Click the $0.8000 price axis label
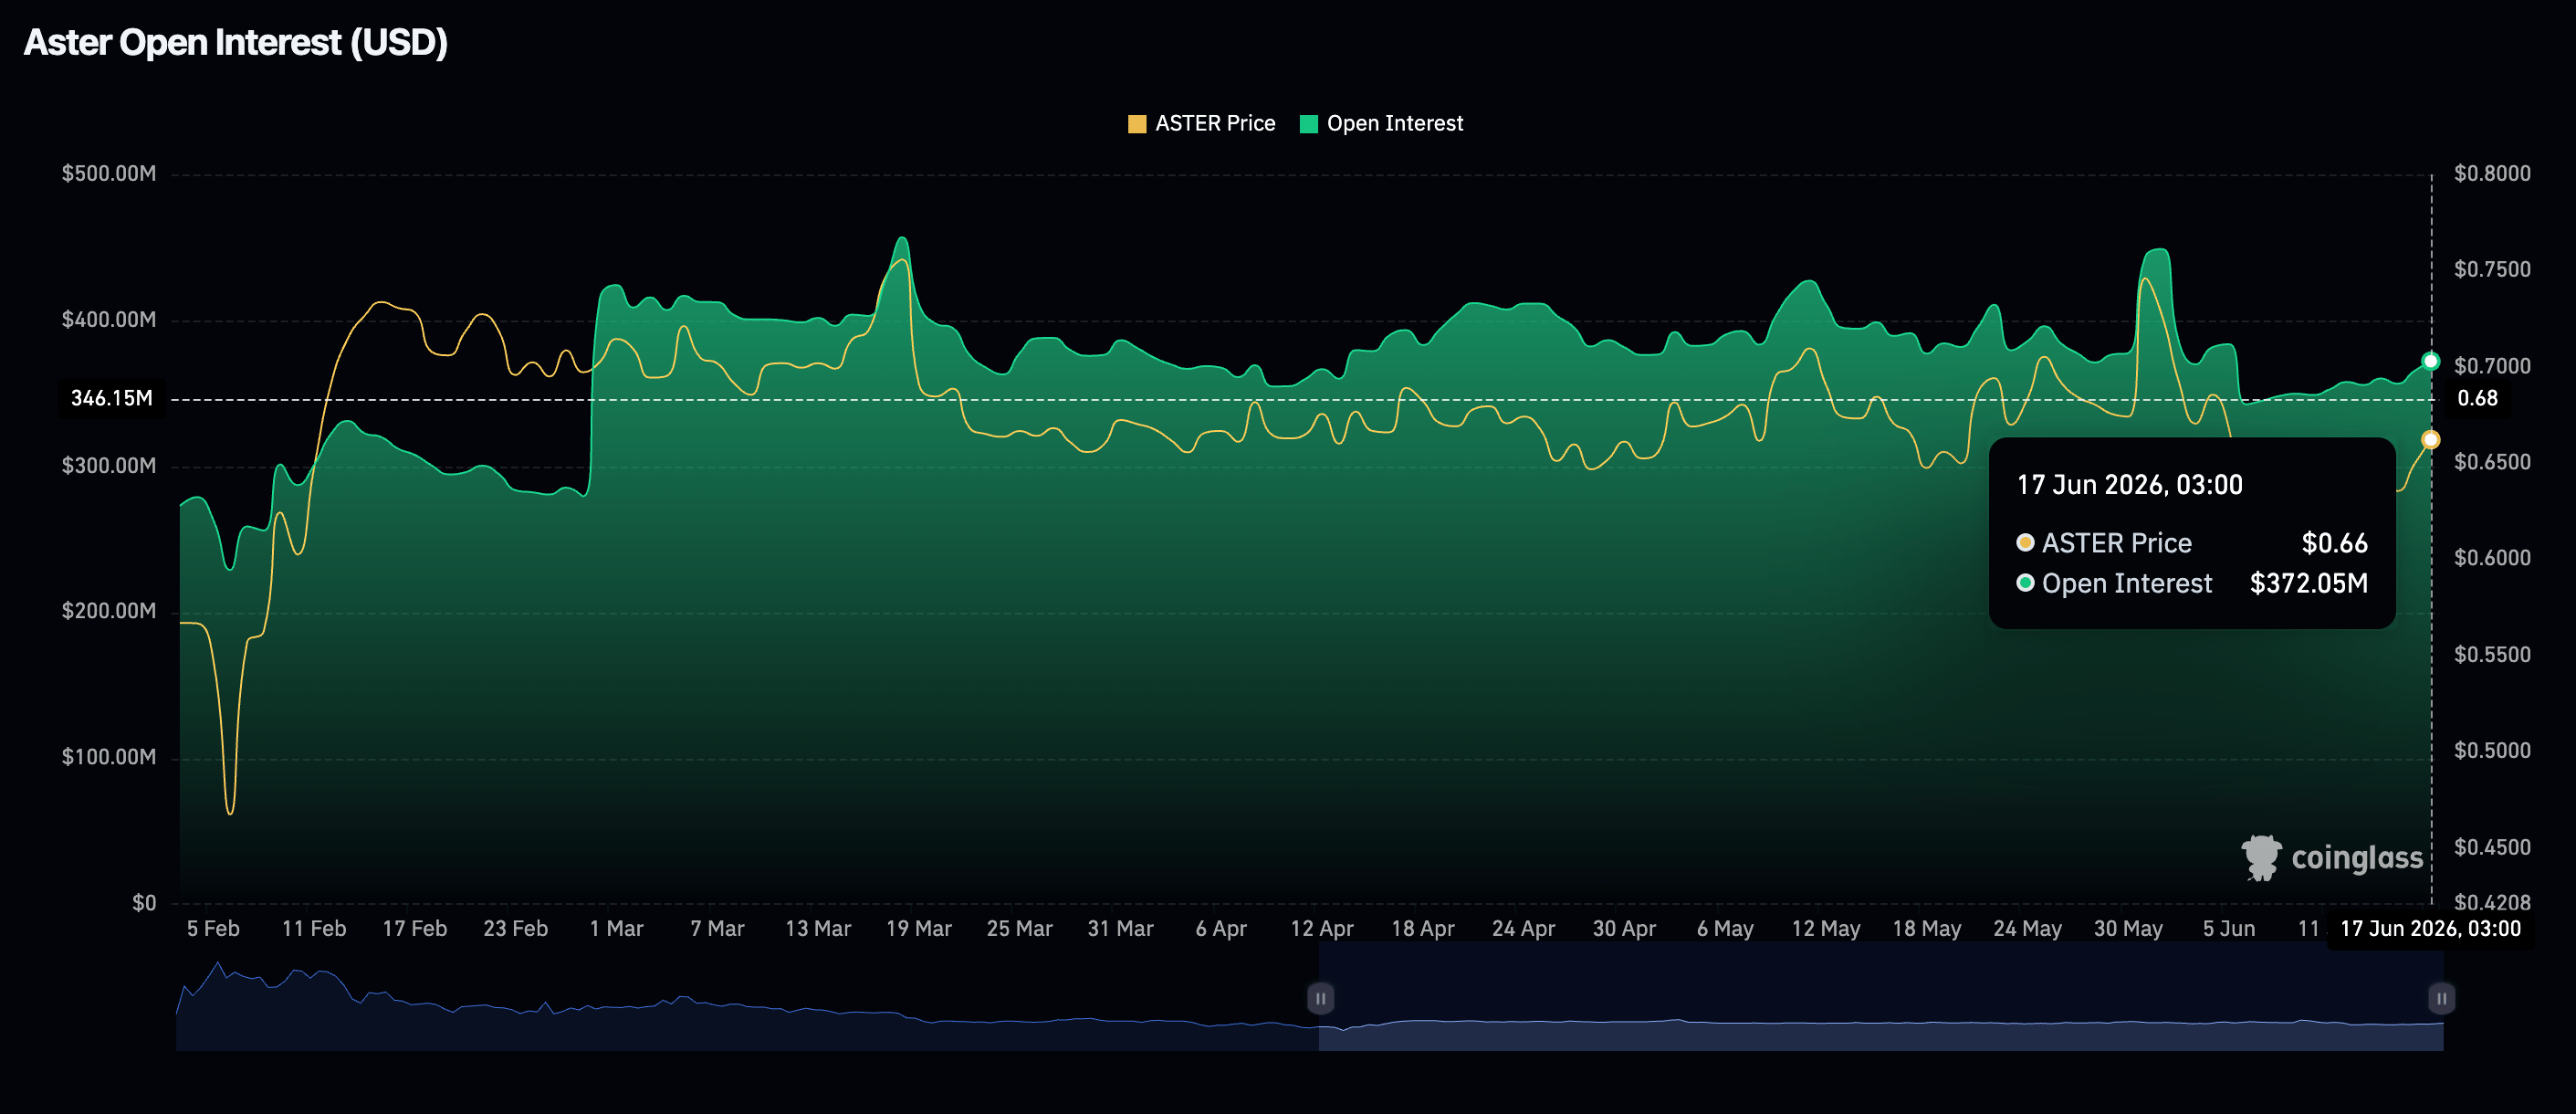This screenshot has width=2576, height=1114. pyautogui.click(x=2492, y=174)
